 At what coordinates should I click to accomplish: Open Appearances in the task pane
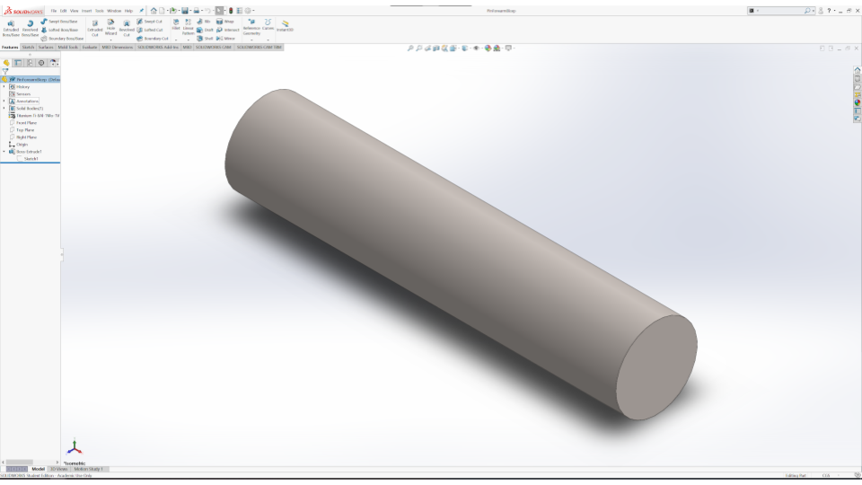point(857,101)
